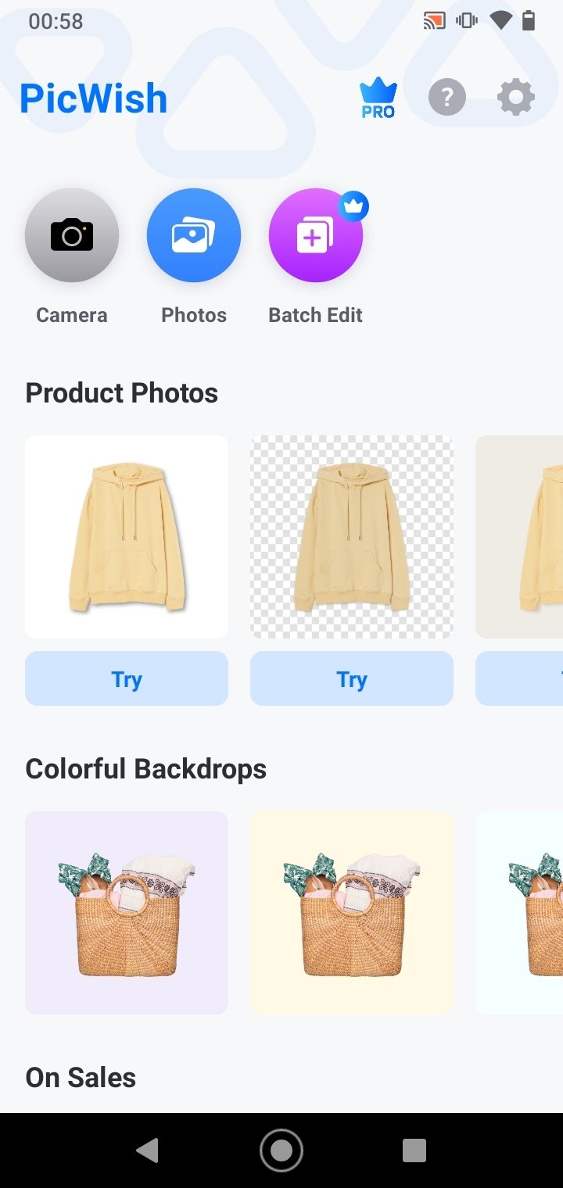Tap the crown badge on Batch Edit
The image size is (563, 1188).
[354, 206]
